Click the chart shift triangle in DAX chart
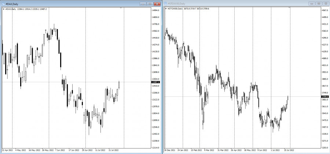The width and height of the screenshot is (330, 154). [121, 8]
